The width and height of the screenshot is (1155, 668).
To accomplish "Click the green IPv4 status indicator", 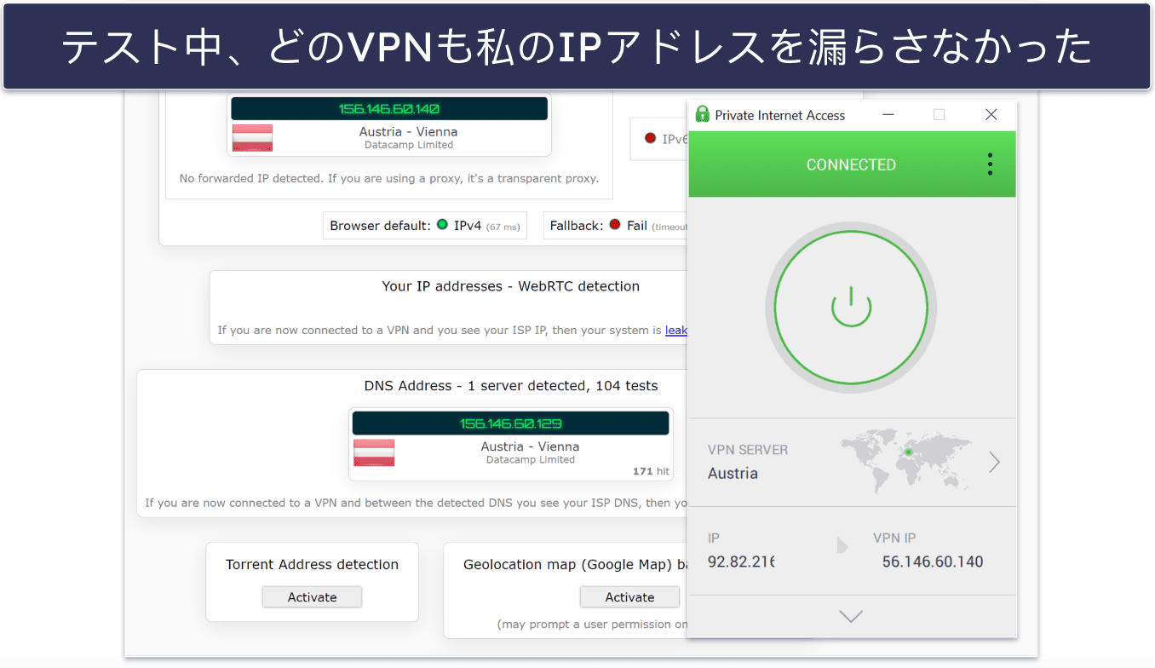I will tap(442, 225).
